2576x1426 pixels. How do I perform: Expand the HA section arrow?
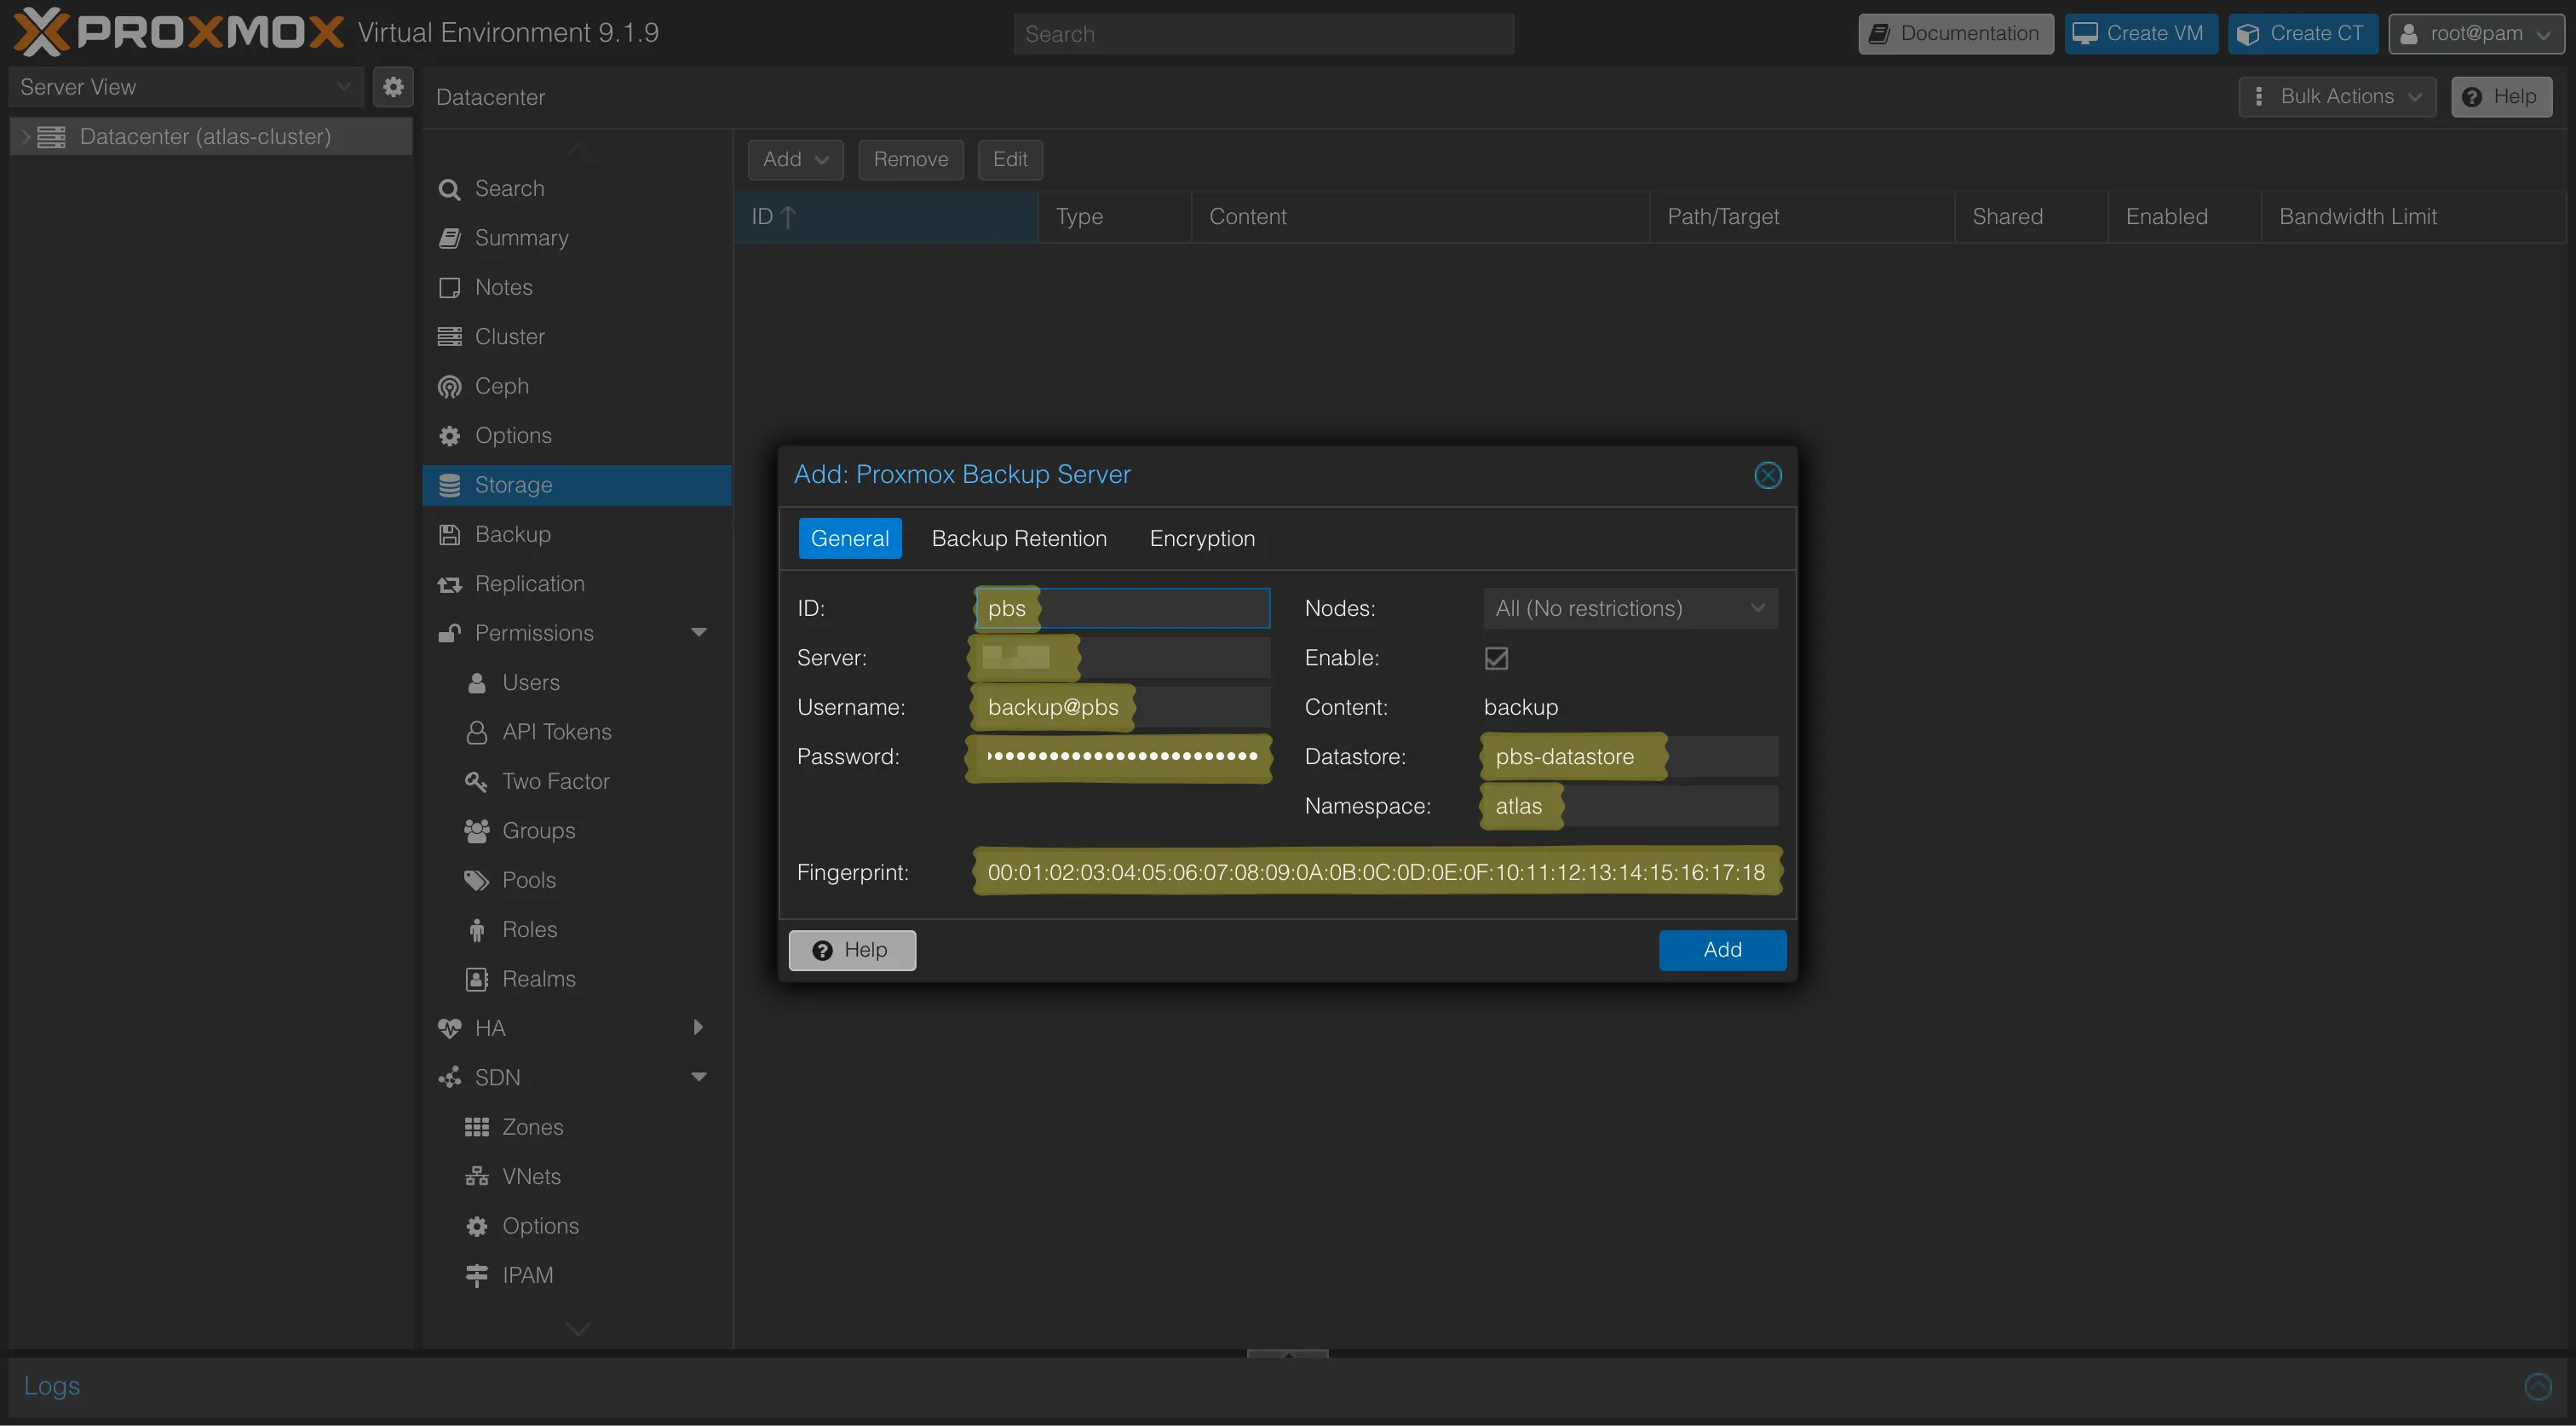click(699, 1028)
